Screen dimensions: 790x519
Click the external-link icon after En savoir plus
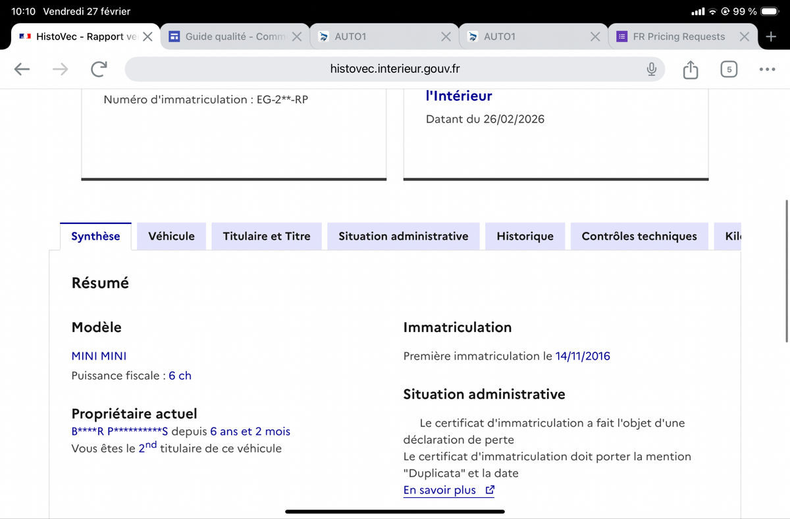489,490
